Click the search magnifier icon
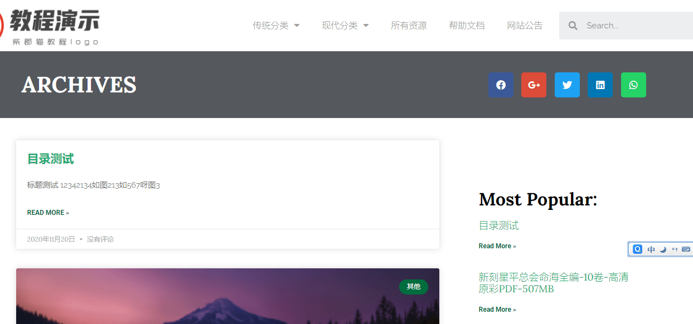Viewport: 693px width, 324px height. tap(573, 25)
